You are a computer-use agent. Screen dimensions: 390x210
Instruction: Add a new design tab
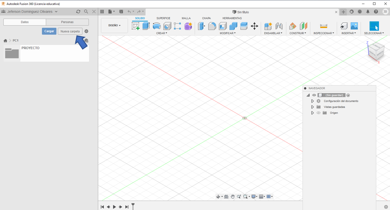(343, 12)
